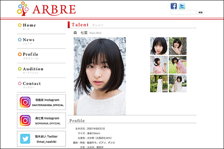Open the Profile menu item
This screenshot has height=149, width=224.
point(30,54)
